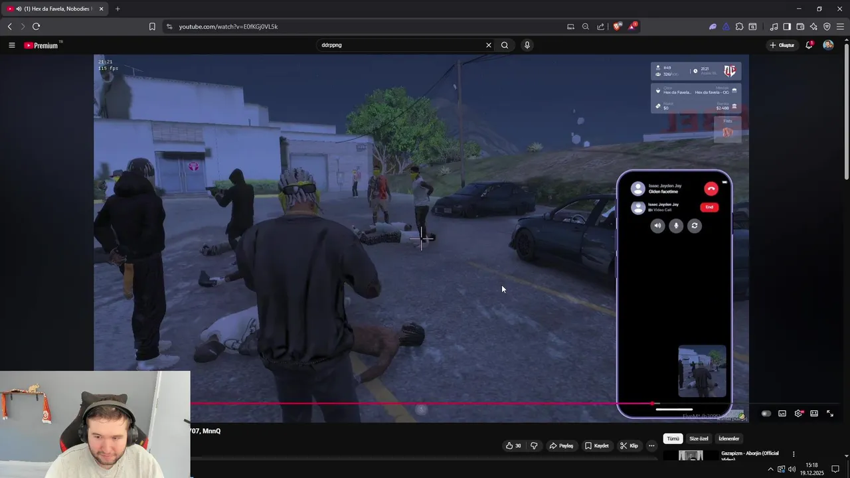This screenshot has width=850, height=478.
Task: Open the YouTube guide hamburger menu
Action: pos(11,45)
